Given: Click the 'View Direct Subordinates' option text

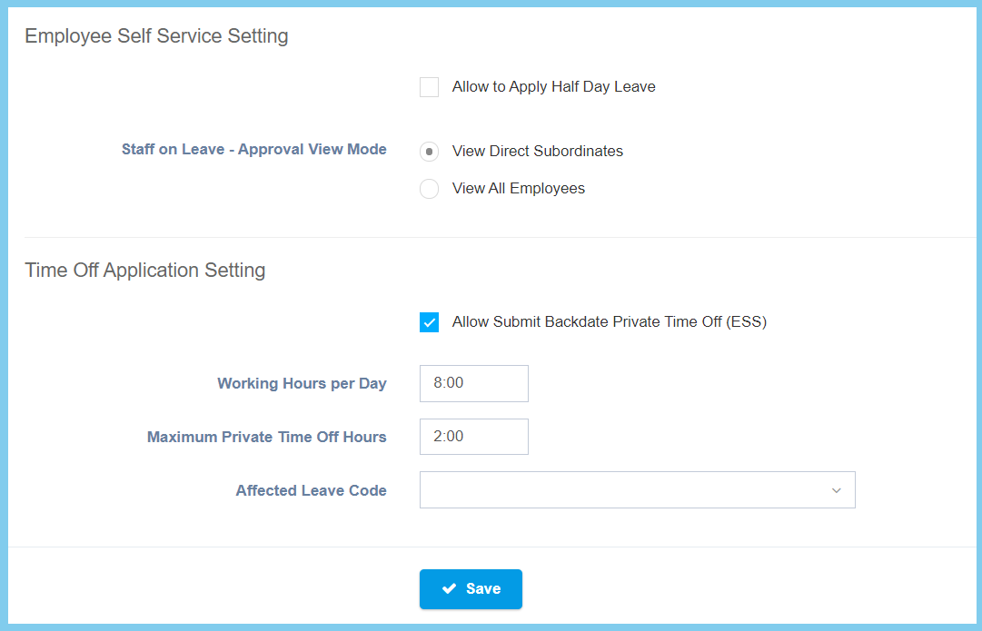Looking at the screenshot, I should tap(537, 152).
